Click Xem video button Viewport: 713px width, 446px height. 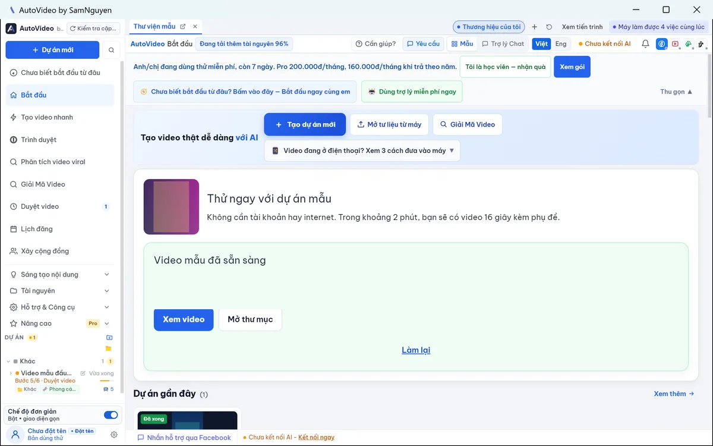[184, 319]
